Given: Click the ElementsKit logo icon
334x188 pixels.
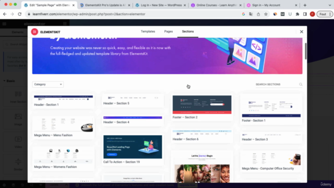Looking at the screenshot, I should [34, 32].
